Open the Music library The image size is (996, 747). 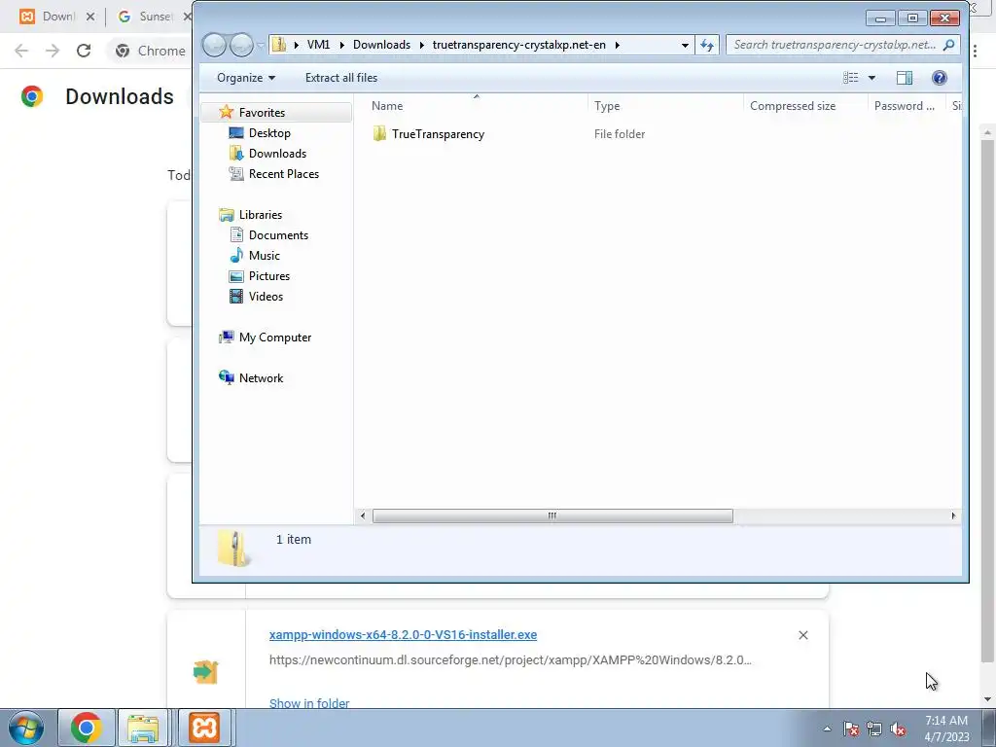click(x=264, y=256)
